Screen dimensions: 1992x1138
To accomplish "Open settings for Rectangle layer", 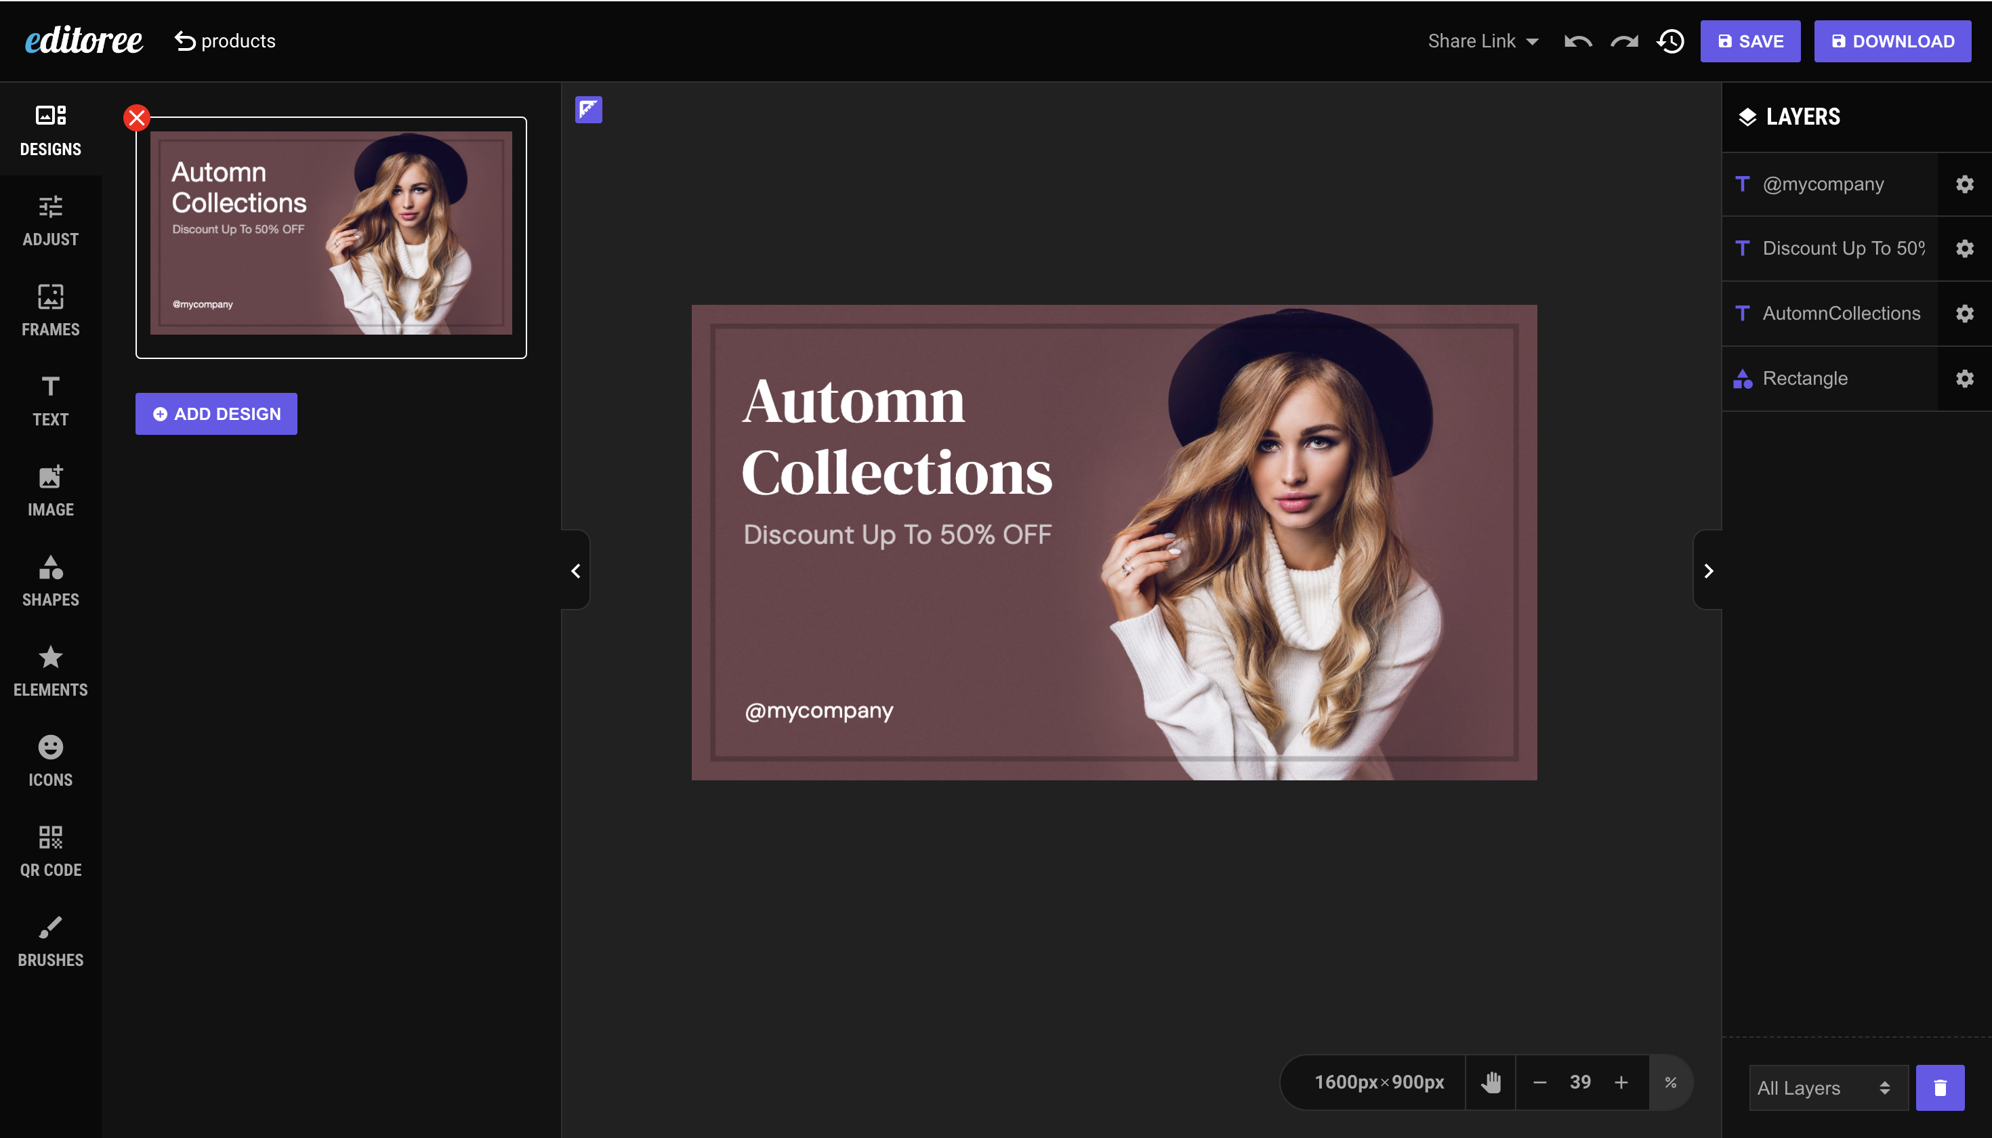I will (1965, 378).
